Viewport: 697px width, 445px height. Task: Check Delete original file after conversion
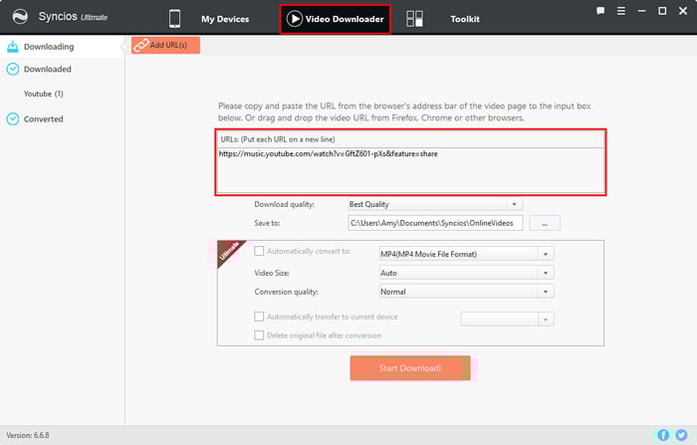pyautogui.click(x=259, y=335)
